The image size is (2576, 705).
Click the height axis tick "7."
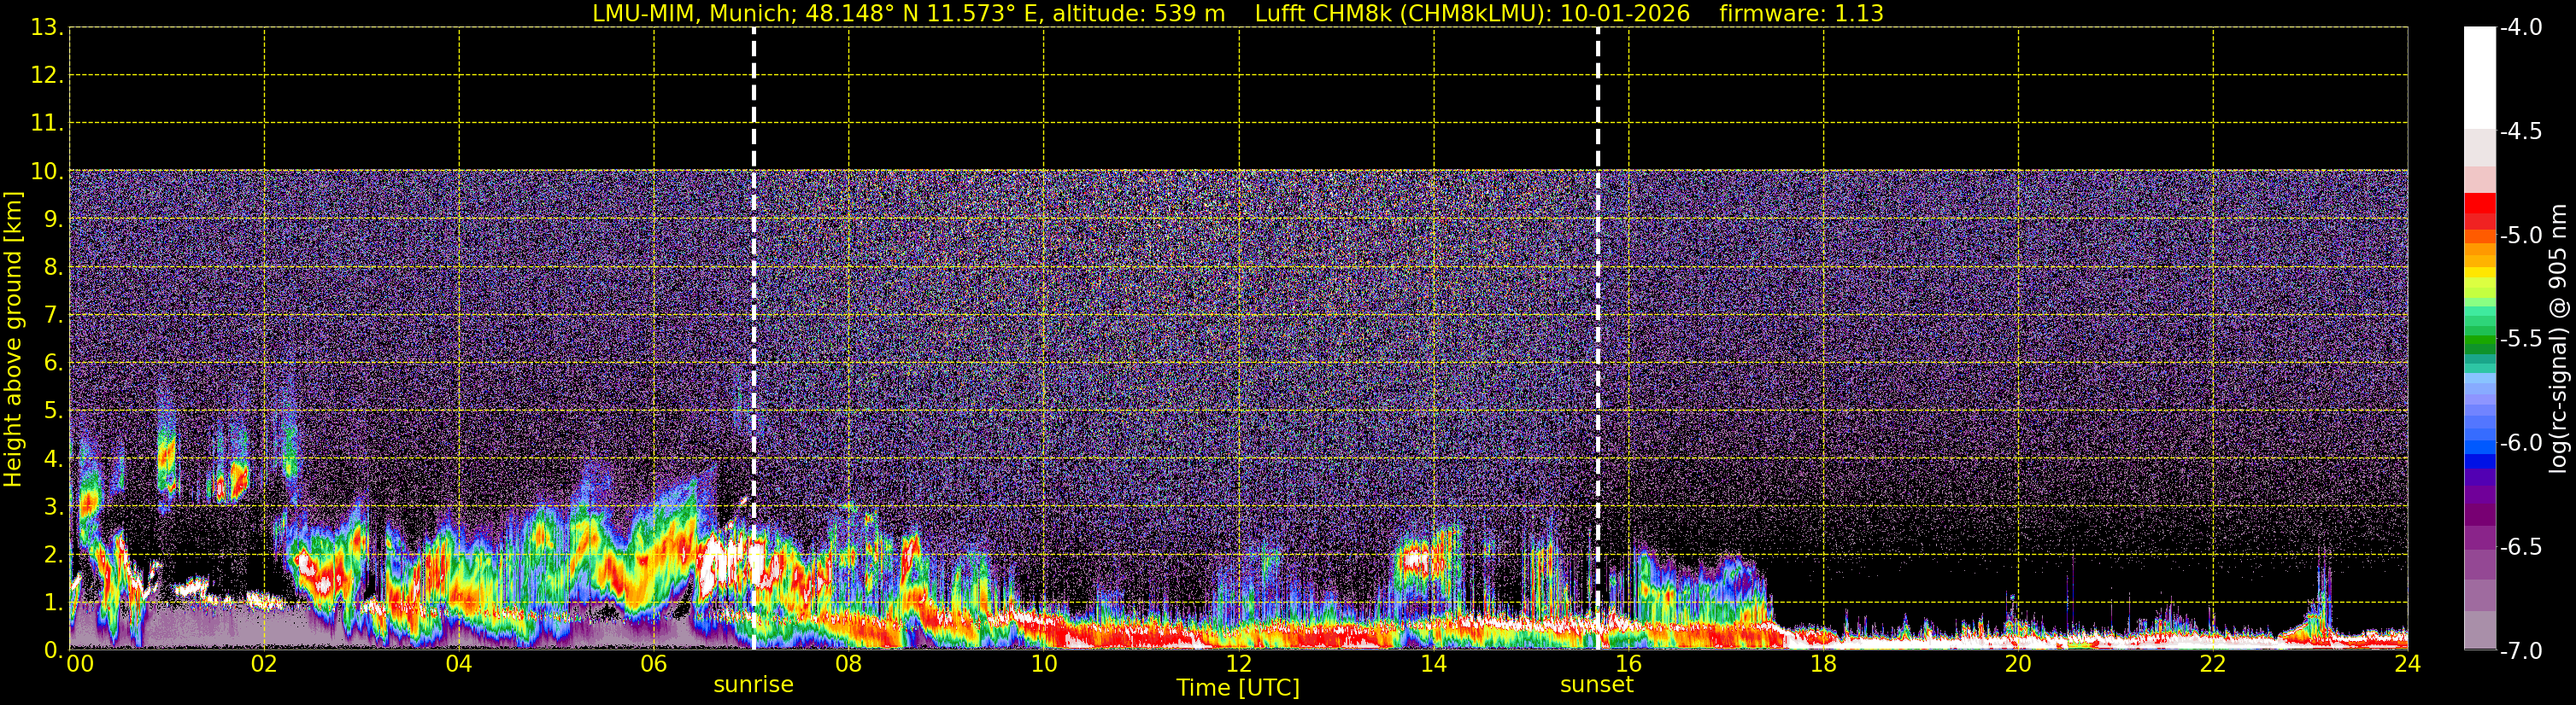pyautogui.click(x=53, y=315)
